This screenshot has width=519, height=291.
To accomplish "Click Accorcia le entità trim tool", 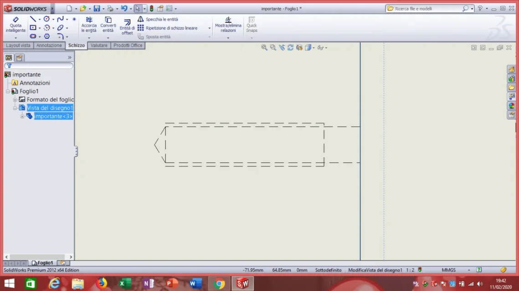I will (89, 25).
